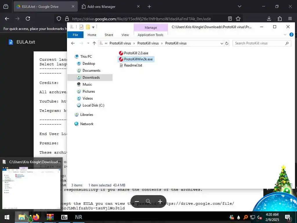
Task: Open Documents in navigation pane
Action: coord(89,71)
